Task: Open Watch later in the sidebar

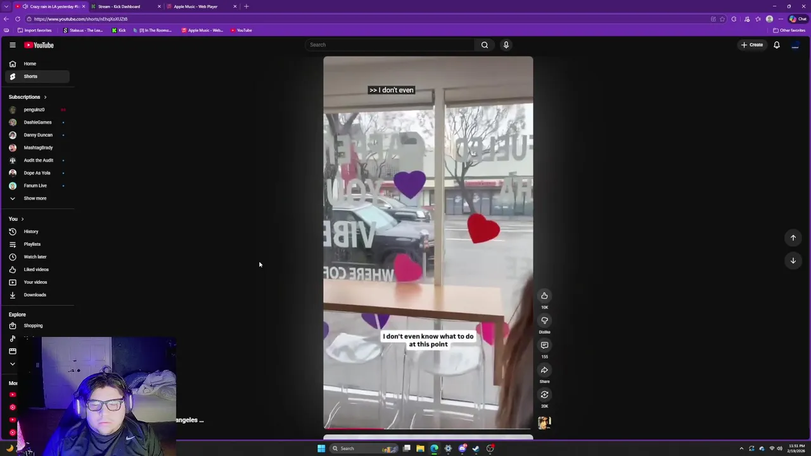Action: (37, 257)
